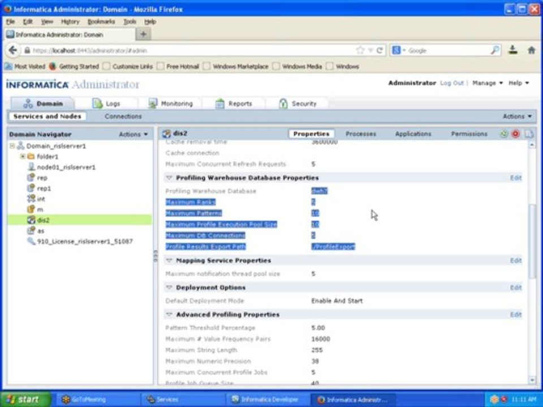The width and height of the screenshot is (543, 407).
Task: Collapse the Domain_rislserver1 tree node
Action: click(x=12, y=146)
